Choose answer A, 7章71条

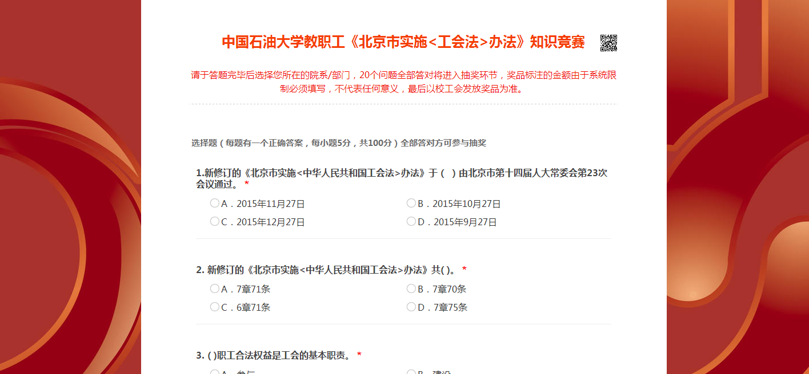pyautogui.click(x=215, y=289)
